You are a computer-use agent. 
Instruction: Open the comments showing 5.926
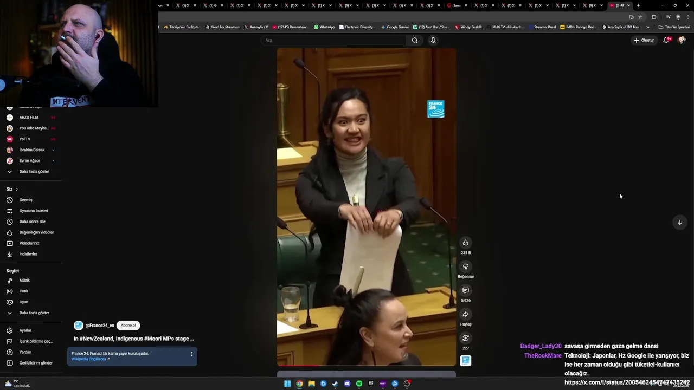(x=465, y=290)
